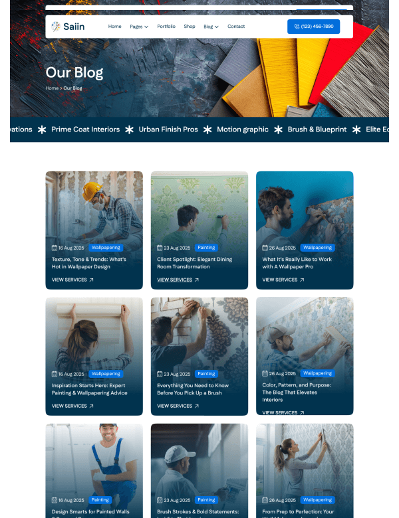The height and width of the screenshot is (518, 399).
Task: Expand the Pages dropdown menu
Action: pyautogui.click(x=139, y=27)
